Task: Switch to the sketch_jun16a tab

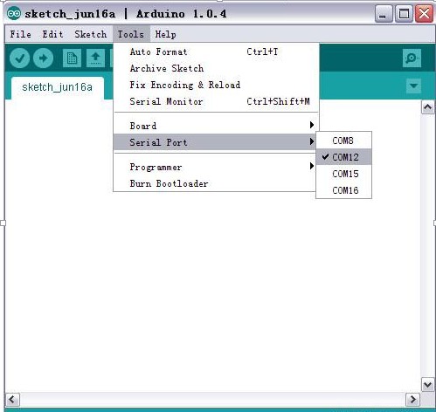Action: (x=58, y=87)
